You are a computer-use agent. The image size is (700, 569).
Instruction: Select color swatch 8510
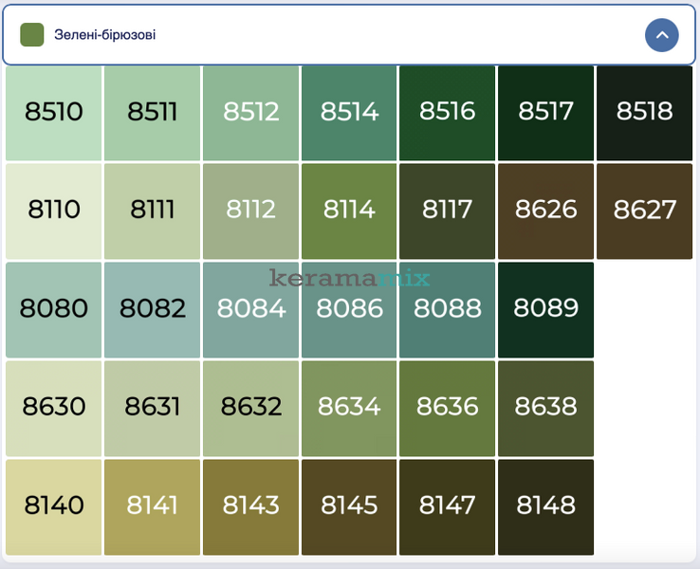[x=53, y=113]
